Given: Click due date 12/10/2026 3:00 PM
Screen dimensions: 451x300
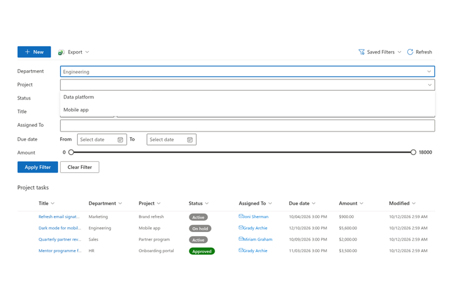Looking at the screenshot, I should point(308,228).
